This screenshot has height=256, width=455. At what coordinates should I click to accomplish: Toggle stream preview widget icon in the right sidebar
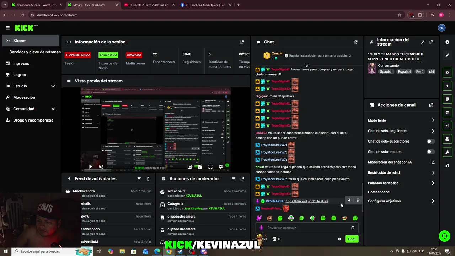pos(447,73)
